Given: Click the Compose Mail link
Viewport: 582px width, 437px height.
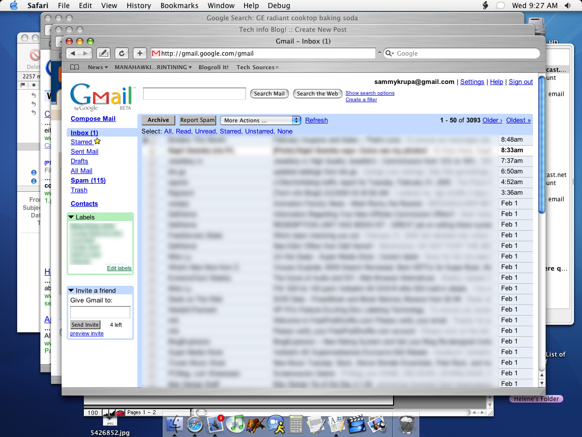Looking at the screenshot, I should (93, 119).
